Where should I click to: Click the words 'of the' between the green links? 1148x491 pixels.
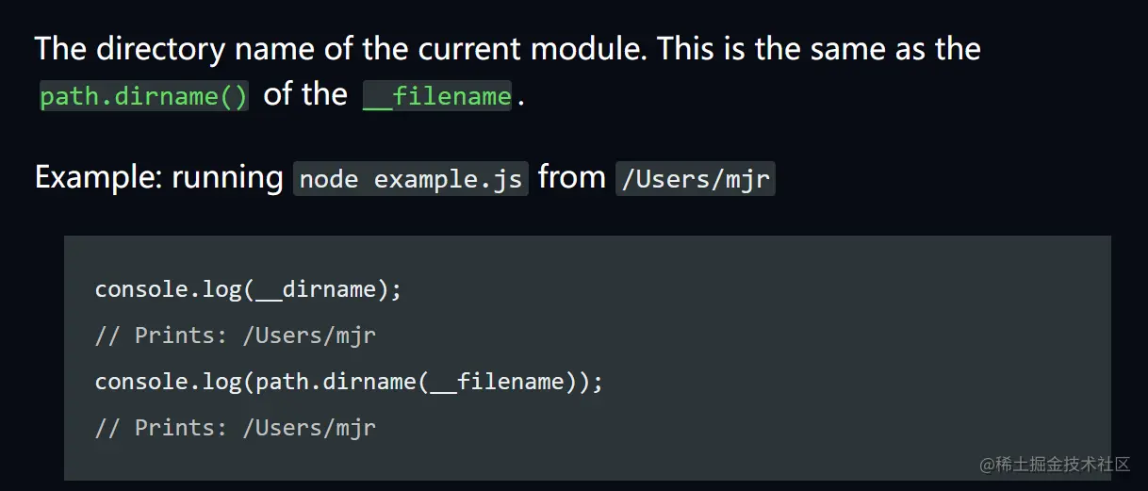coord(305,95)
